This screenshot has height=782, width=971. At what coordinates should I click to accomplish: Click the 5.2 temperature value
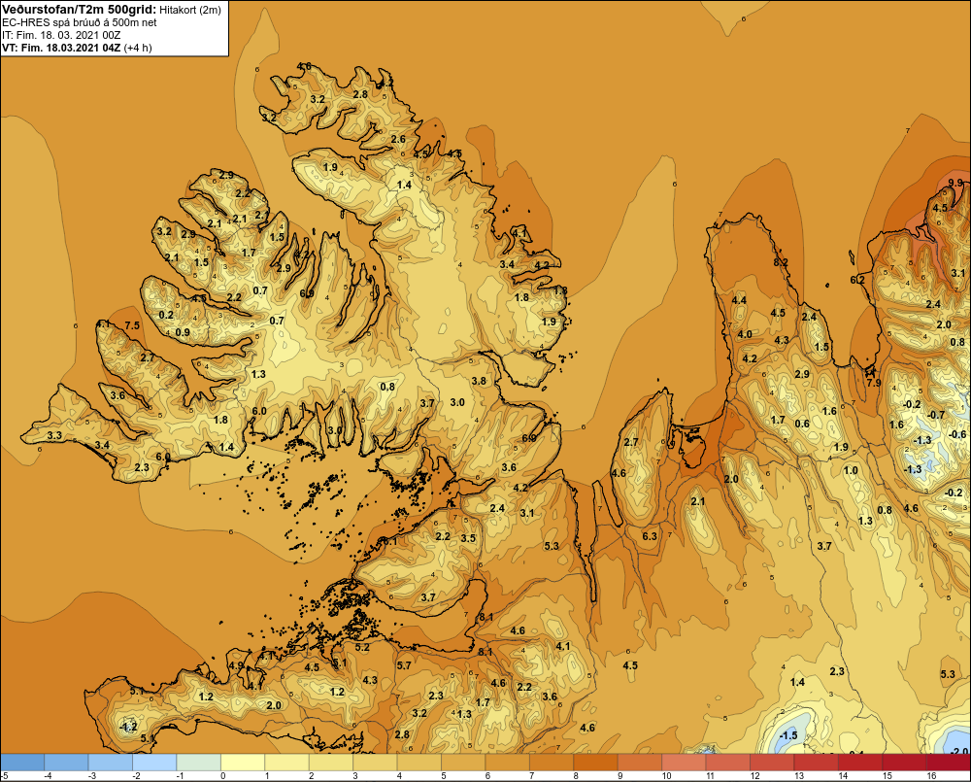pos(361,648)
